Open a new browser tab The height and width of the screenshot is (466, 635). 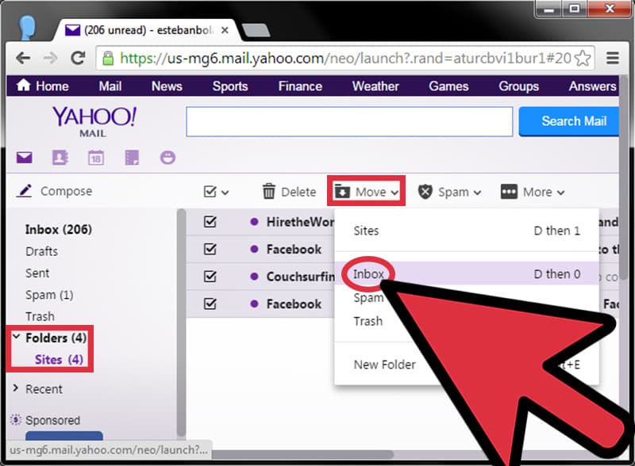pos(256,30)
